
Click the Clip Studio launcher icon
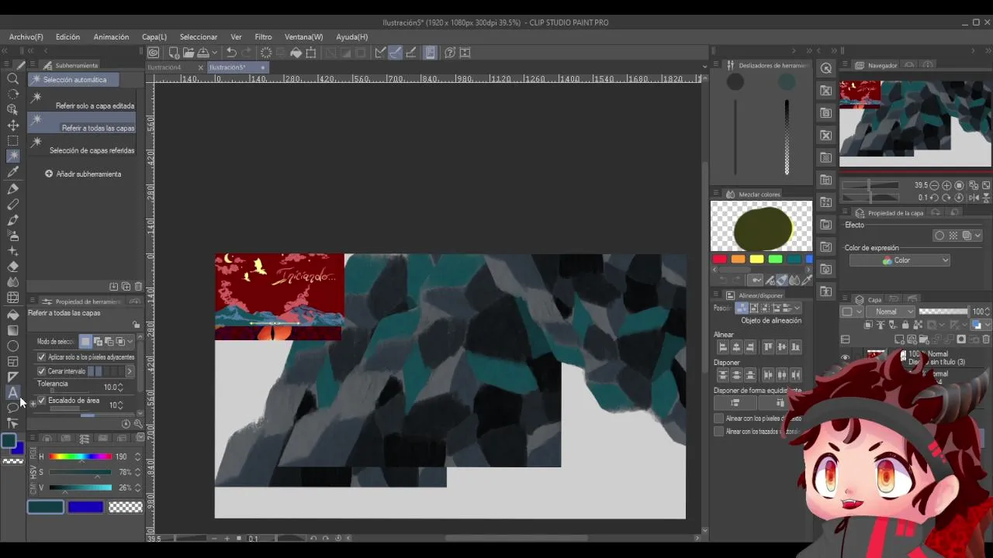coord(154,53)
